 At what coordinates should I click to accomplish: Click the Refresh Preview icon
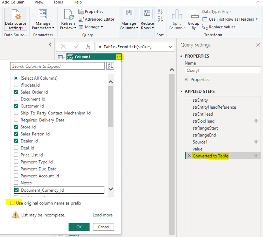(x=68, y=15)
